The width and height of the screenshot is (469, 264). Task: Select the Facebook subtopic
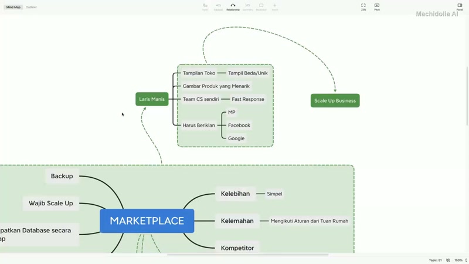(x=239, y=126)
